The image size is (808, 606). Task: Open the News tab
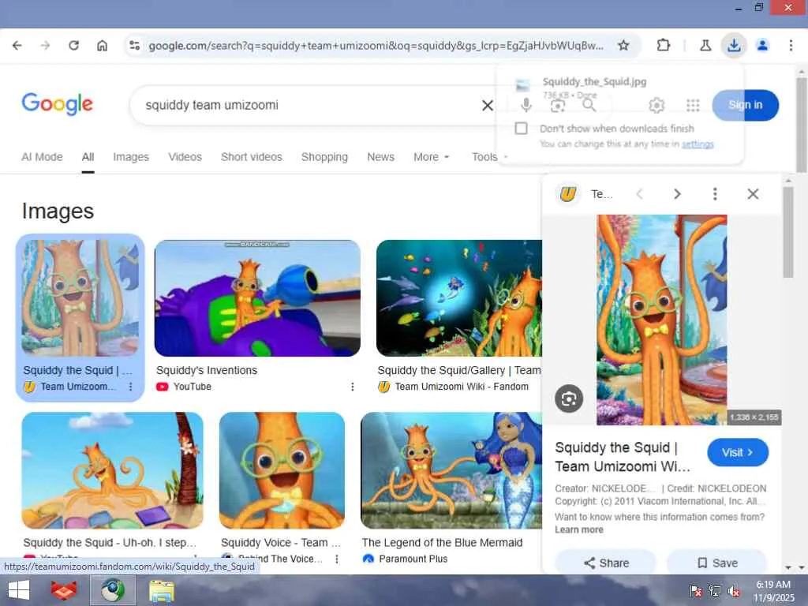[381, 157]
